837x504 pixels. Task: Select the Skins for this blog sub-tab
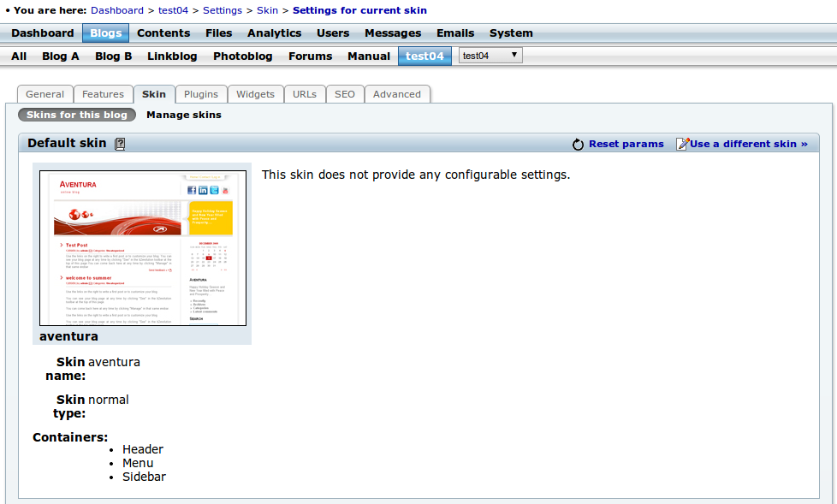tap(77, 115)
